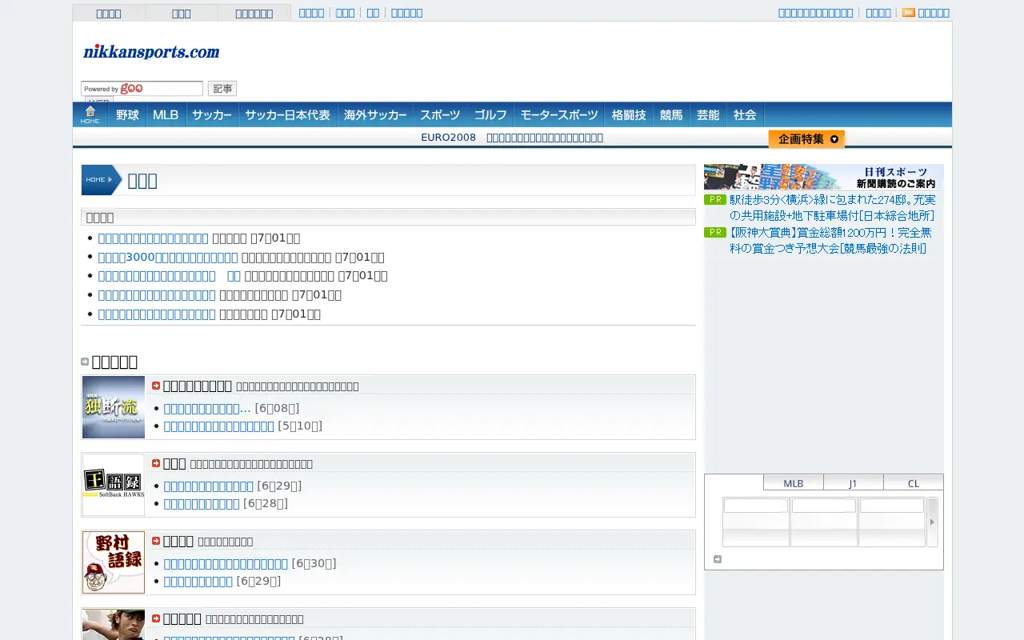
Task: Open the RSS feed icon in the top bar
Action: [908, 13]
